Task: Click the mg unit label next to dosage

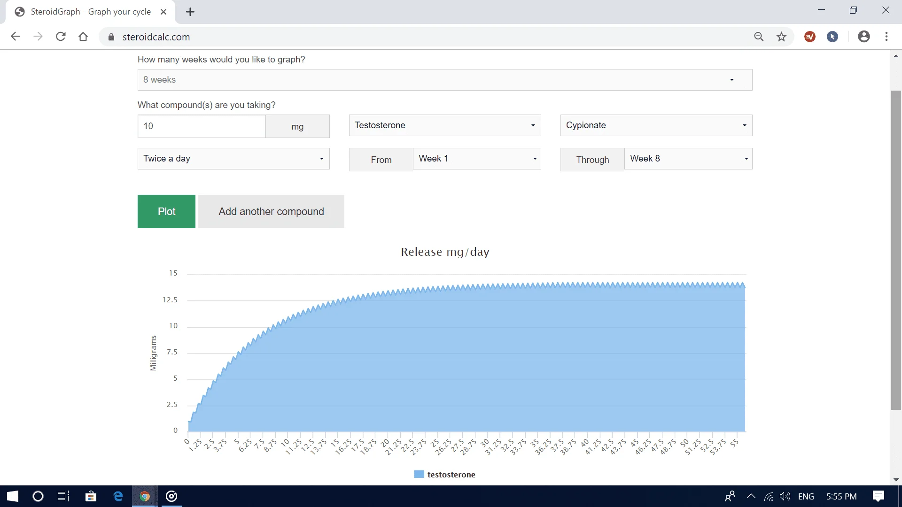Action: click(x=298, y=126)
